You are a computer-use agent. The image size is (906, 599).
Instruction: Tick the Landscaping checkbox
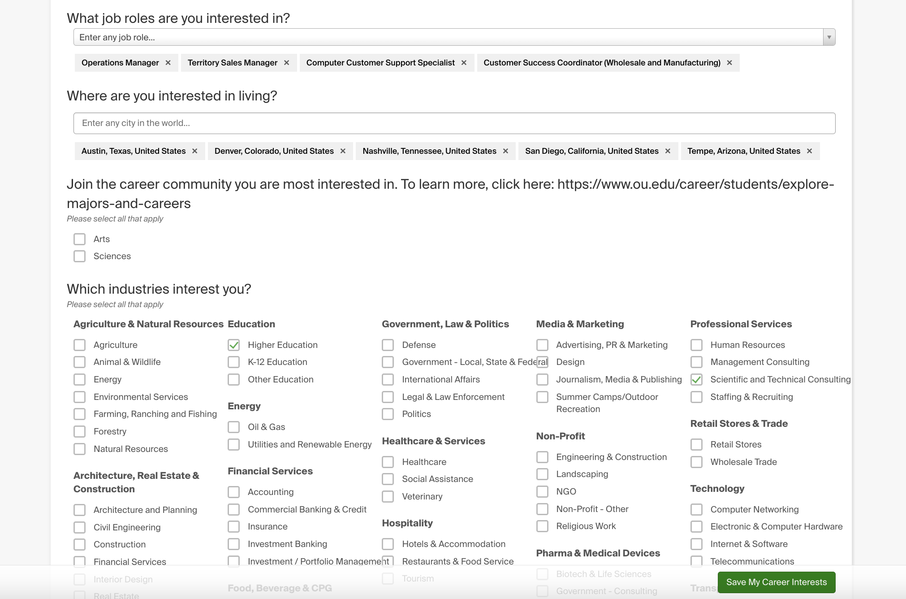coord(542,474)
